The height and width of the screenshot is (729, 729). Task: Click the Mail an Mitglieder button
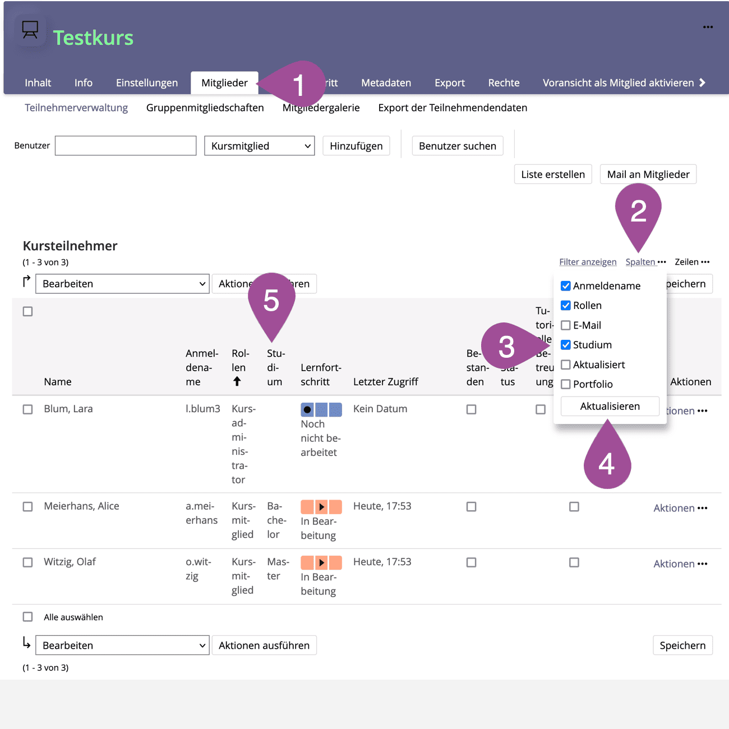point(648,174)
